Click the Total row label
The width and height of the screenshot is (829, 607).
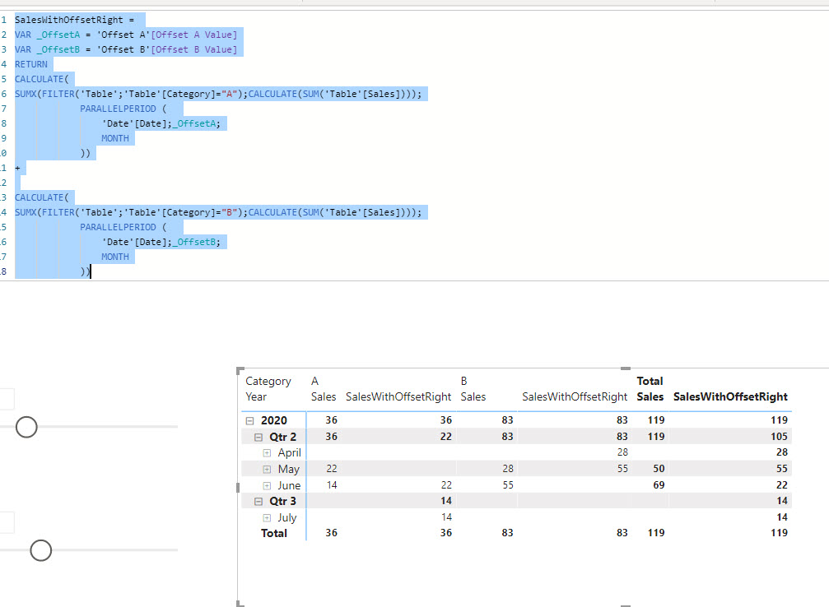tap(274, 533)
